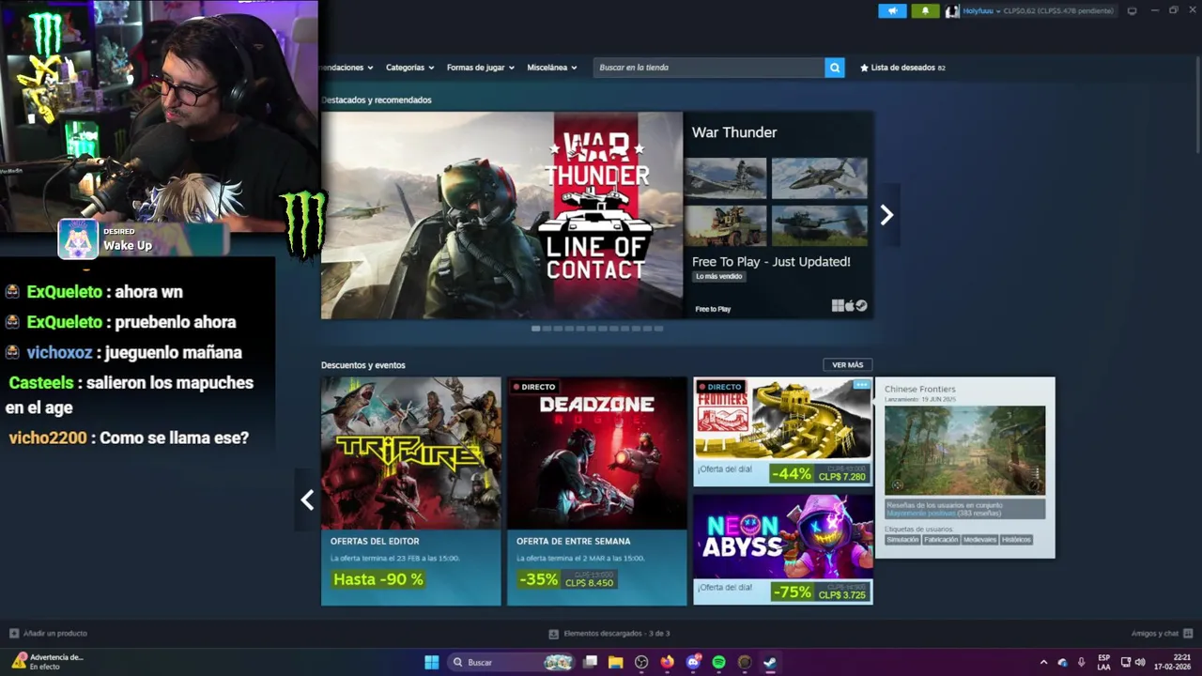Click the Simulación user tag
1202x676 pixels.
coord(902,540)
